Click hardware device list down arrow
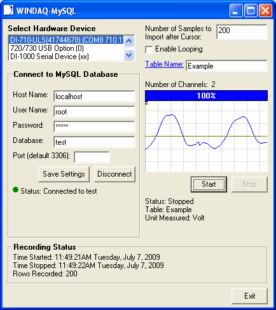The width and height of the screenshot is (276, 310). (129, 55)
